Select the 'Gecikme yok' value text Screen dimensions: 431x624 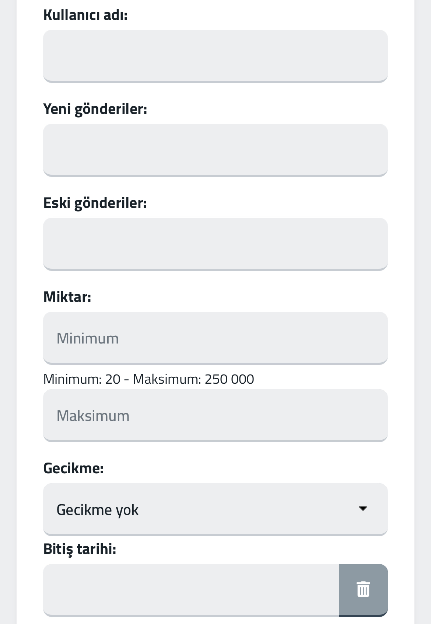click(97, 510)
